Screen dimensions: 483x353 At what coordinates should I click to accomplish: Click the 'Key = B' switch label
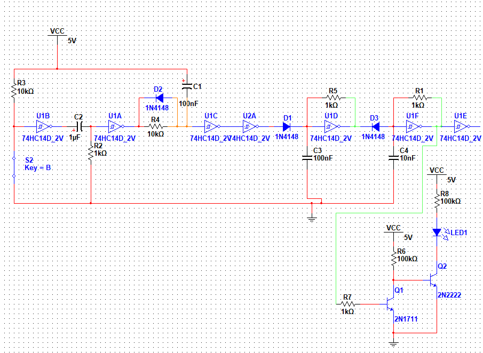pyautogui.click(x=37, y=168)
